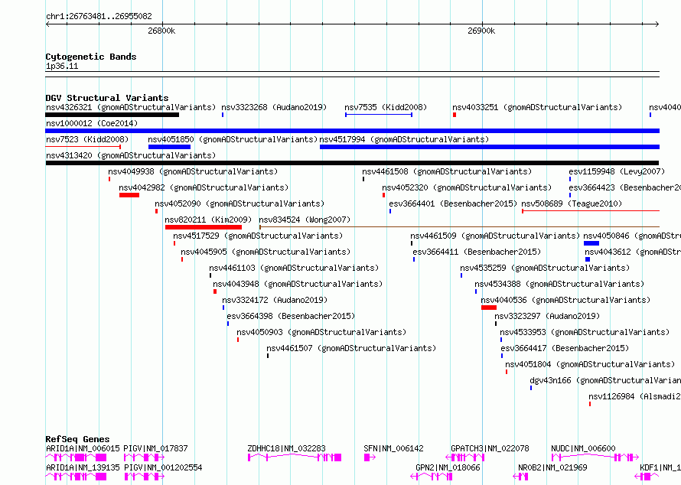Click PIGV|NM_001202554 gene label
Image resolution: width=681 pixels, height=485 pixels.
coord(163,467)
